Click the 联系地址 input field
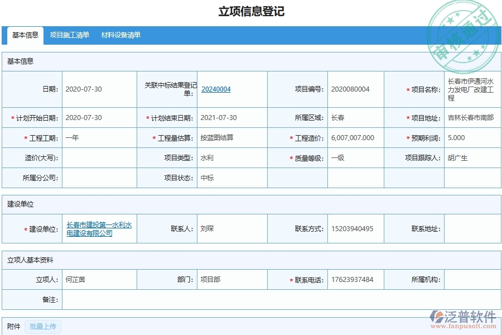502x335 pixels. pos(471,228)
